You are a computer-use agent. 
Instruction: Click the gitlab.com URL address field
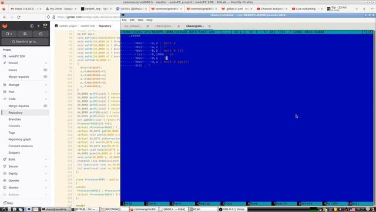pyautogui.click(x=88, y=17)
